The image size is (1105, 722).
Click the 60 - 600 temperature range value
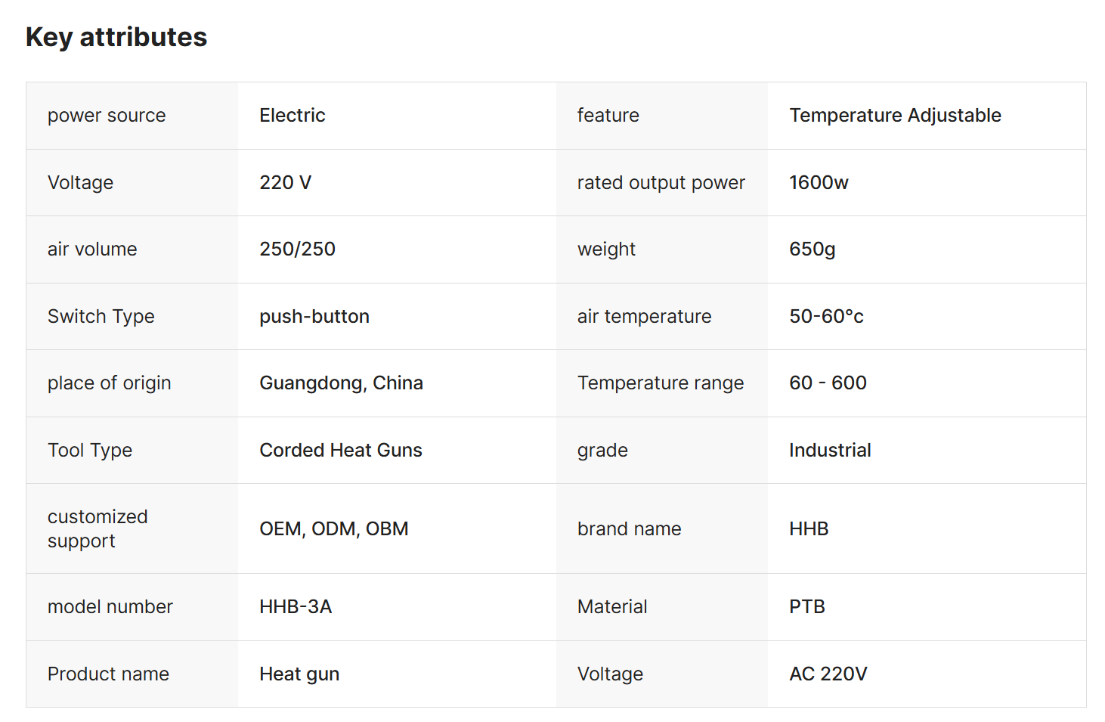click(828, 383)
